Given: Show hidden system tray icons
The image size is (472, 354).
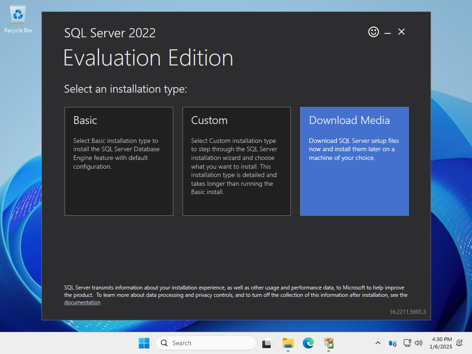Looking at the screenshot, I should (x=378, y=343).
